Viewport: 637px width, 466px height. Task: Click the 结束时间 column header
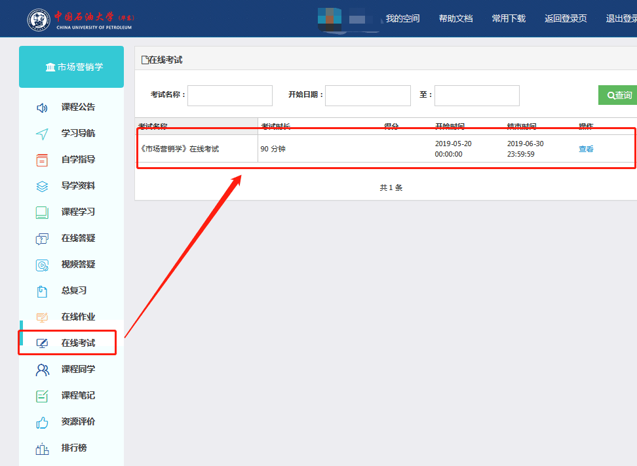[522, 126]
